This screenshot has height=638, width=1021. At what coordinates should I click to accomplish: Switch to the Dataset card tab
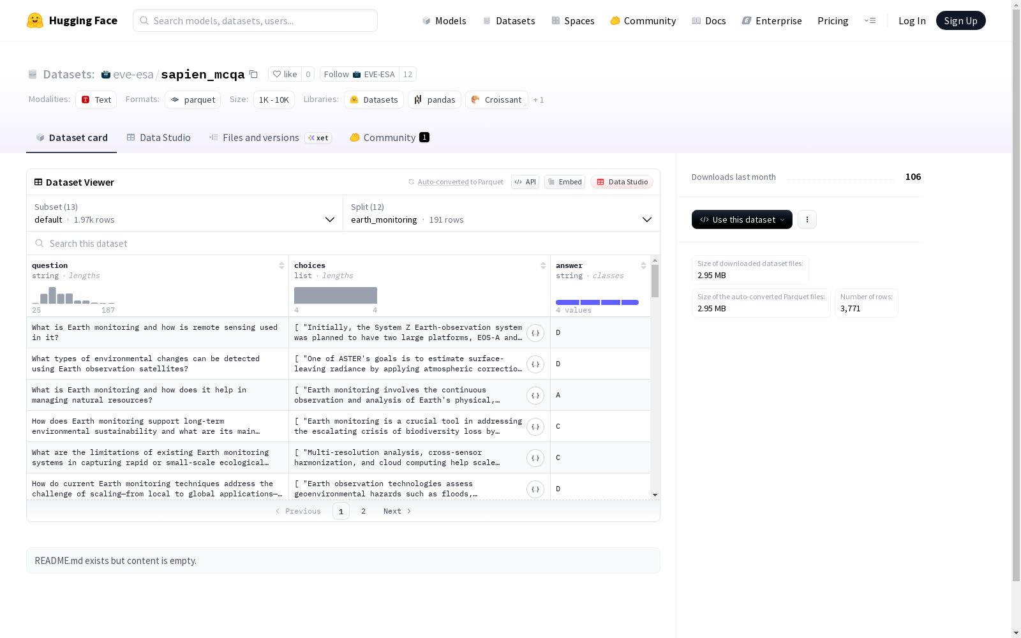[71, 137]
